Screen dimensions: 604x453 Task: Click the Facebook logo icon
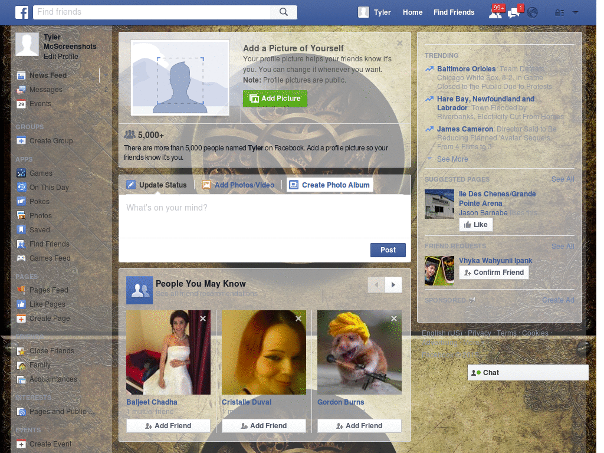click(22, 12)
